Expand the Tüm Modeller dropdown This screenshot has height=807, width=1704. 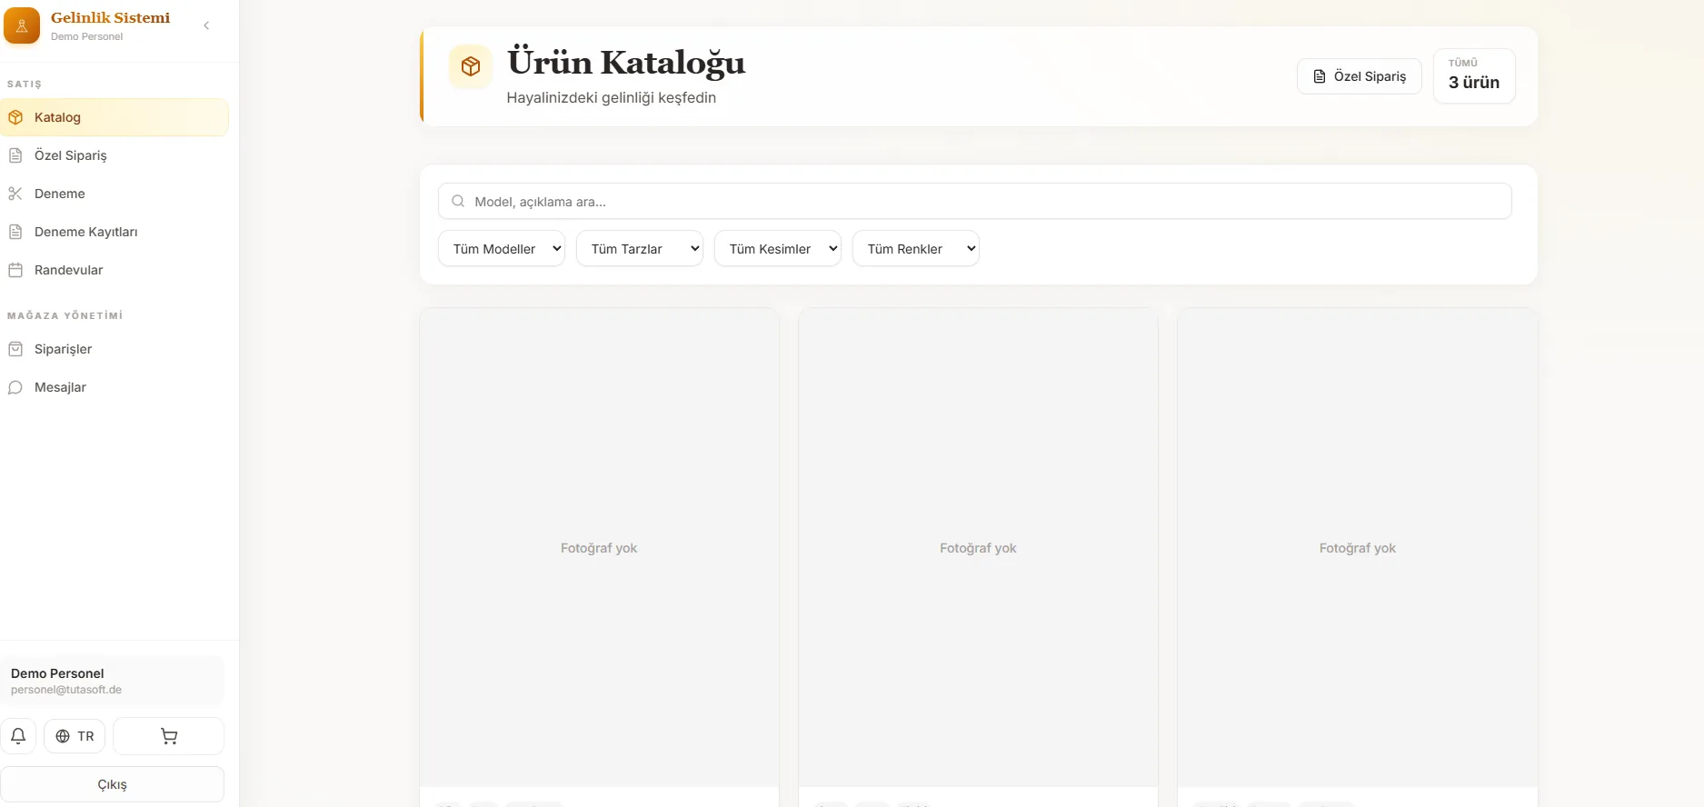coord(502,248)
